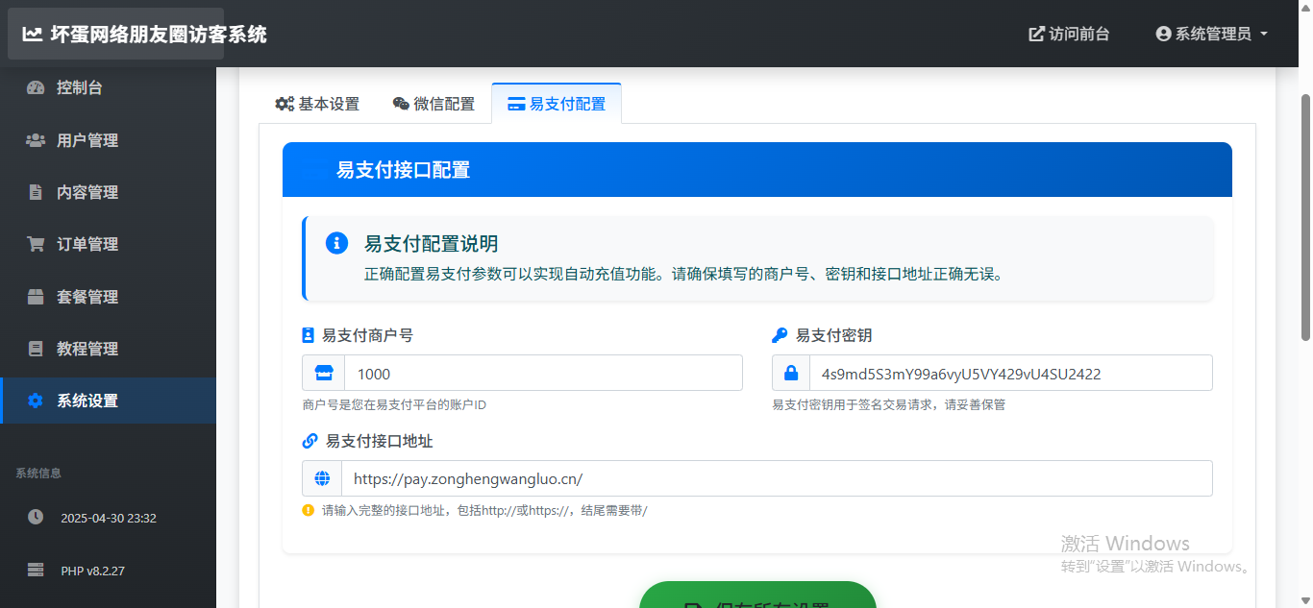Click the server icon beside PHP v8.2.27

[36, 570]
